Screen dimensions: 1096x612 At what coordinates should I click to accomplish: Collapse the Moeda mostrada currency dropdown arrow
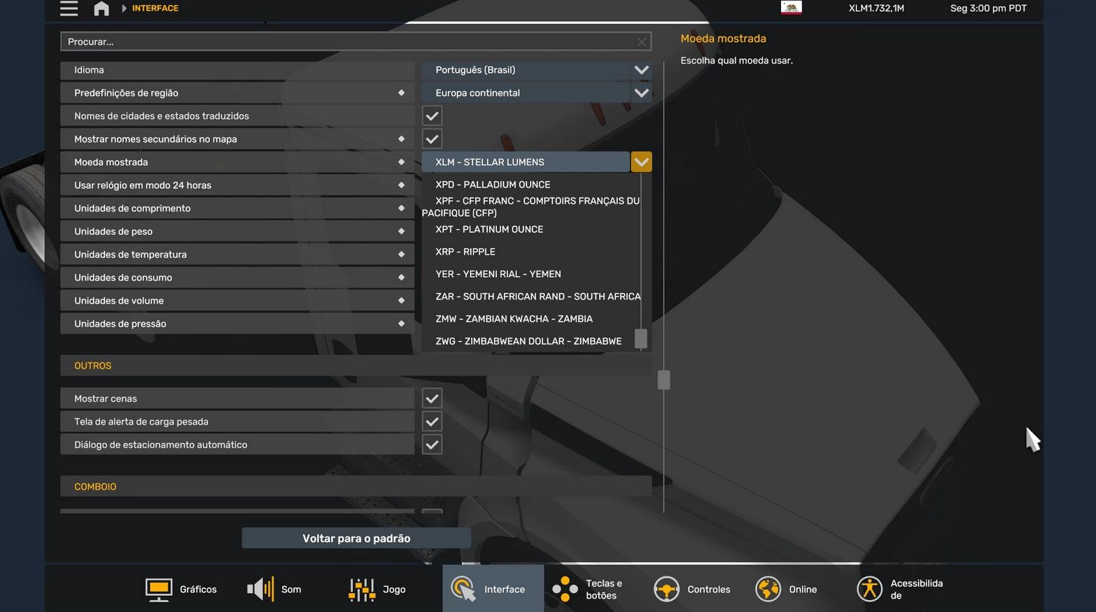(x=641, y=162)
